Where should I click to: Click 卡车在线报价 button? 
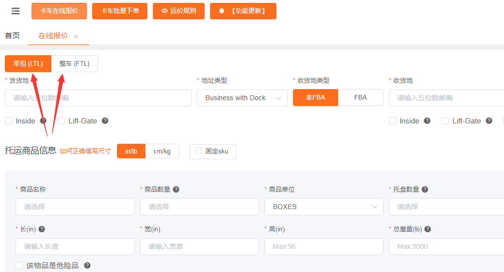(59, 11)
